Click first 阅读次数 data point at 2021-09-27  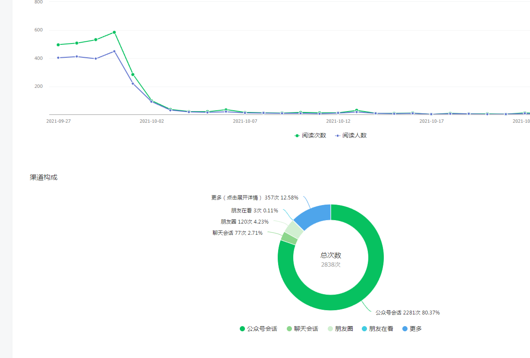coord(58,45)
